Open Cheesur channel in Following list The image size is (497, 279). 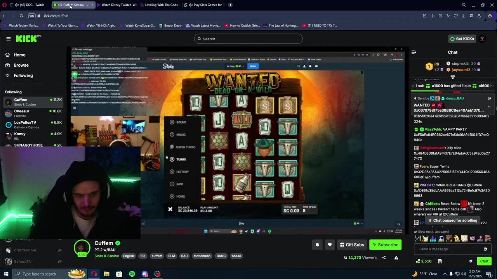33,113
